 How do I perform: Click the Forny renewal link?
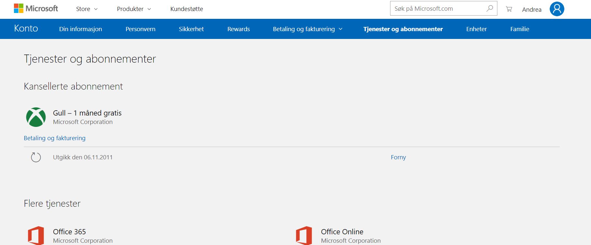coord(398,157)
